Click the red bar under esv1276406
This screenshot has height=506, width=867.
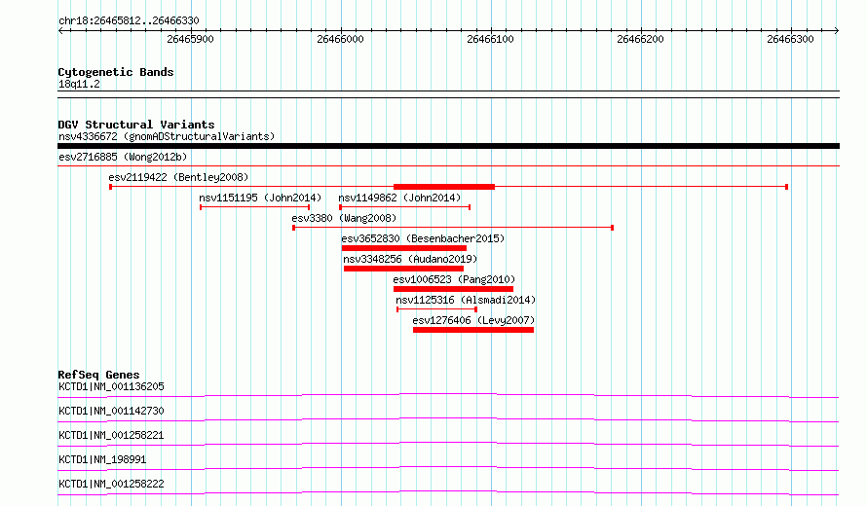(473, 330)
